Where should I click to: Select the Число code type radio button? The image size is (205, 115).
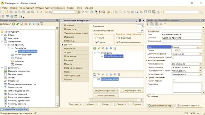[x=96, y=38]
